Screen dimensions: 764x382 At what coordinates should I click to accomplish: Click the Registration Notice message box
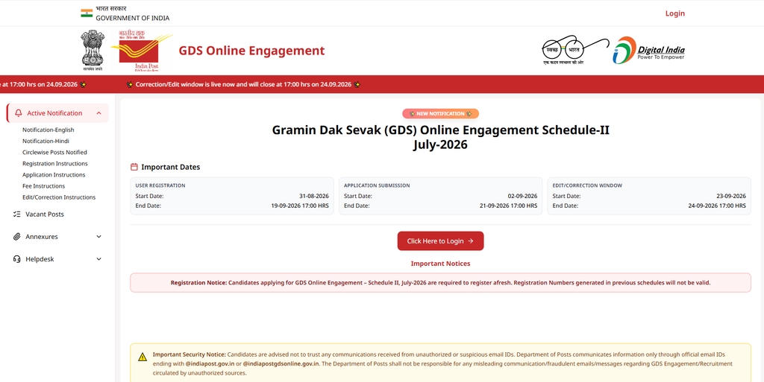click(440, 283)
